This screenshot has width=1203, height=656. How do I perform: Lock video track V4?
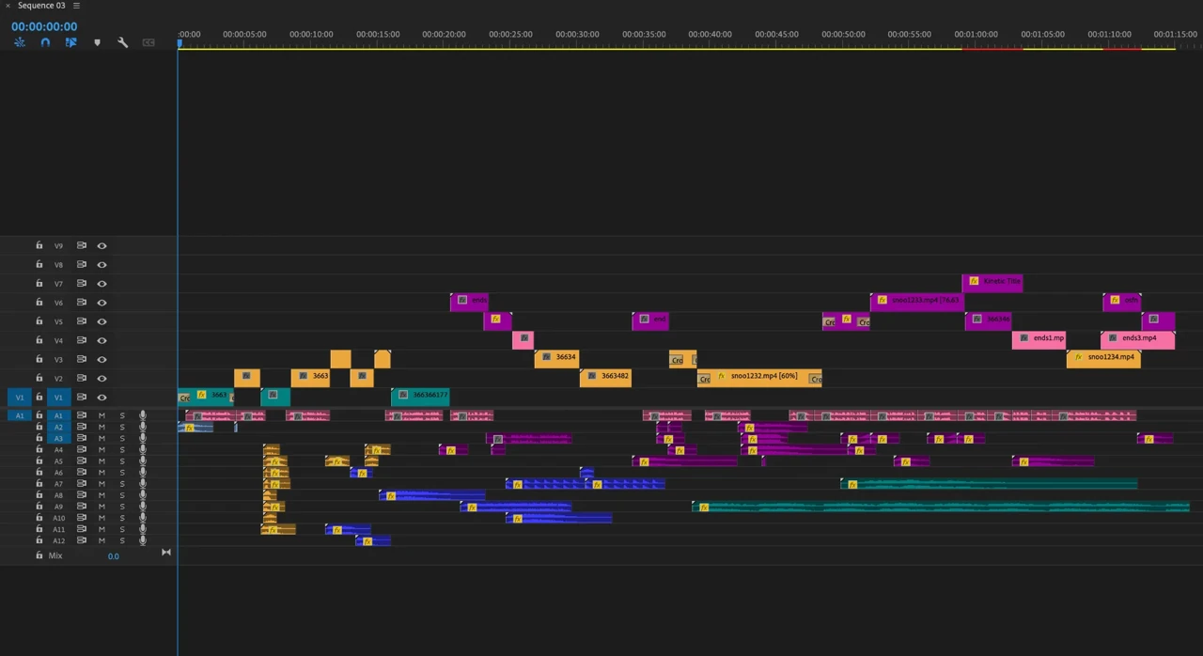tap(39, 340)
